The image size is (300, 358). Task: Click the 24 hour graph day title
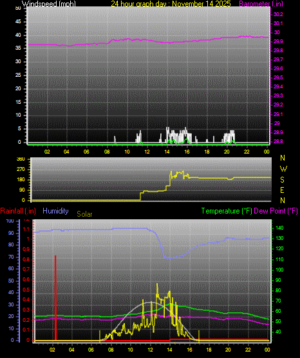point(171,4)
